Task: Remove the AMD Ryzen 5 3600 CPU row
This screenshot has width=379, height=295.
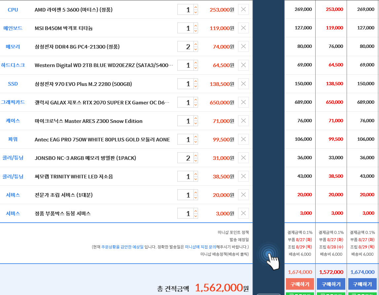Action: pos(243,10)
